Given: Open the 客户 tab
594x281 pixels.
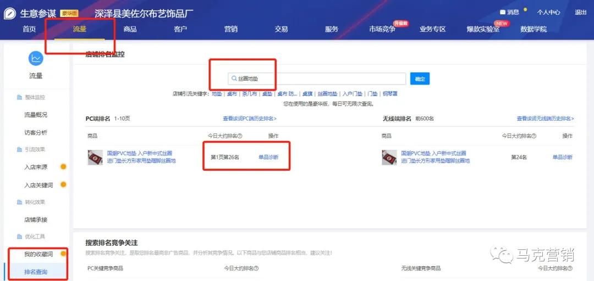Looking at the screenshot, I should pyautogui.click(x=180, y=29).
